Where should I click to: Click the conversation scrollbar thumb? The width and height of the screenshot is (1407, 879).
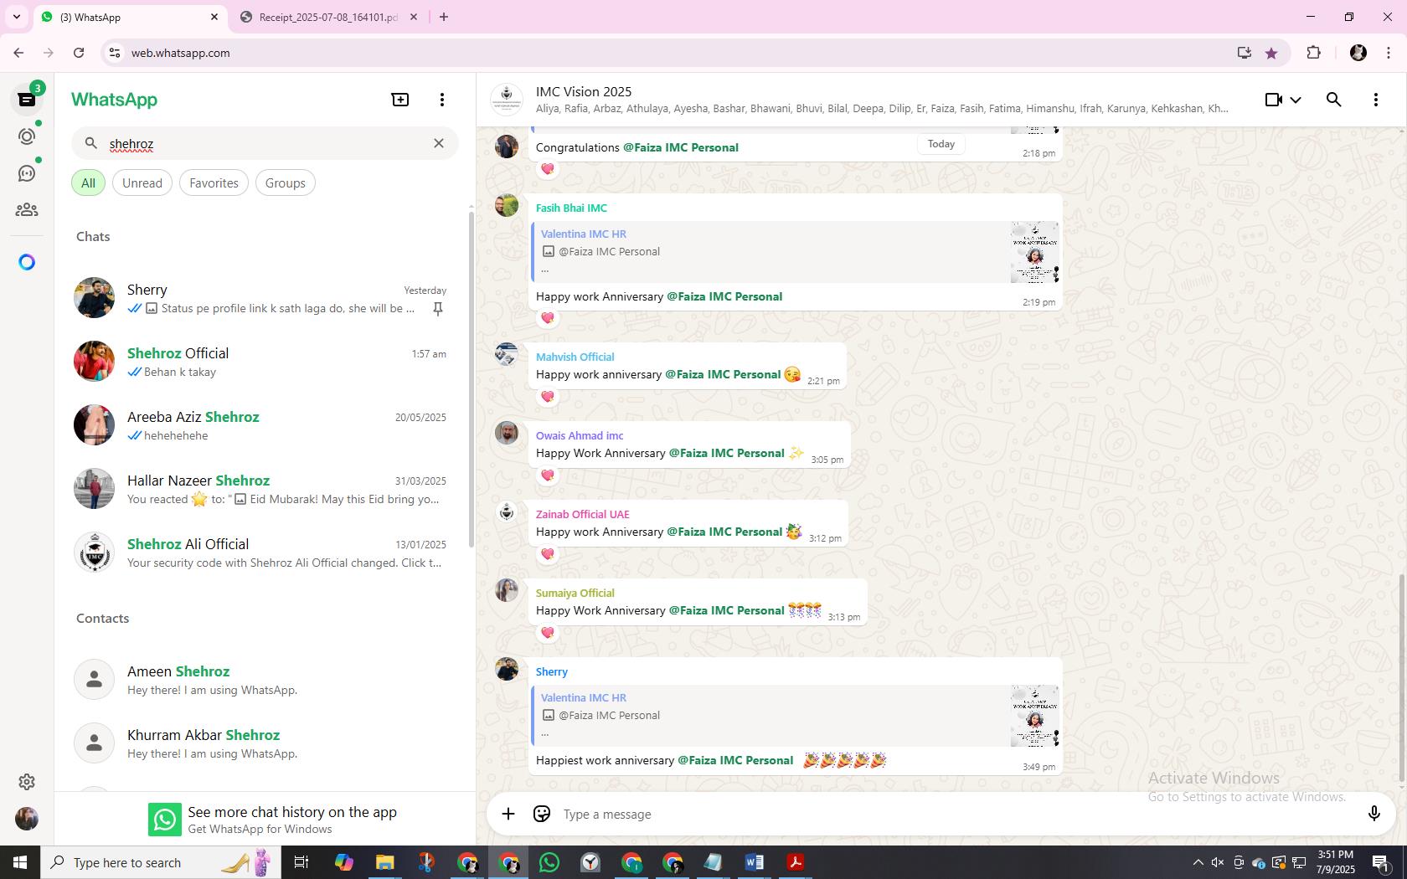pyautogui.click(x=1402, y=679)
